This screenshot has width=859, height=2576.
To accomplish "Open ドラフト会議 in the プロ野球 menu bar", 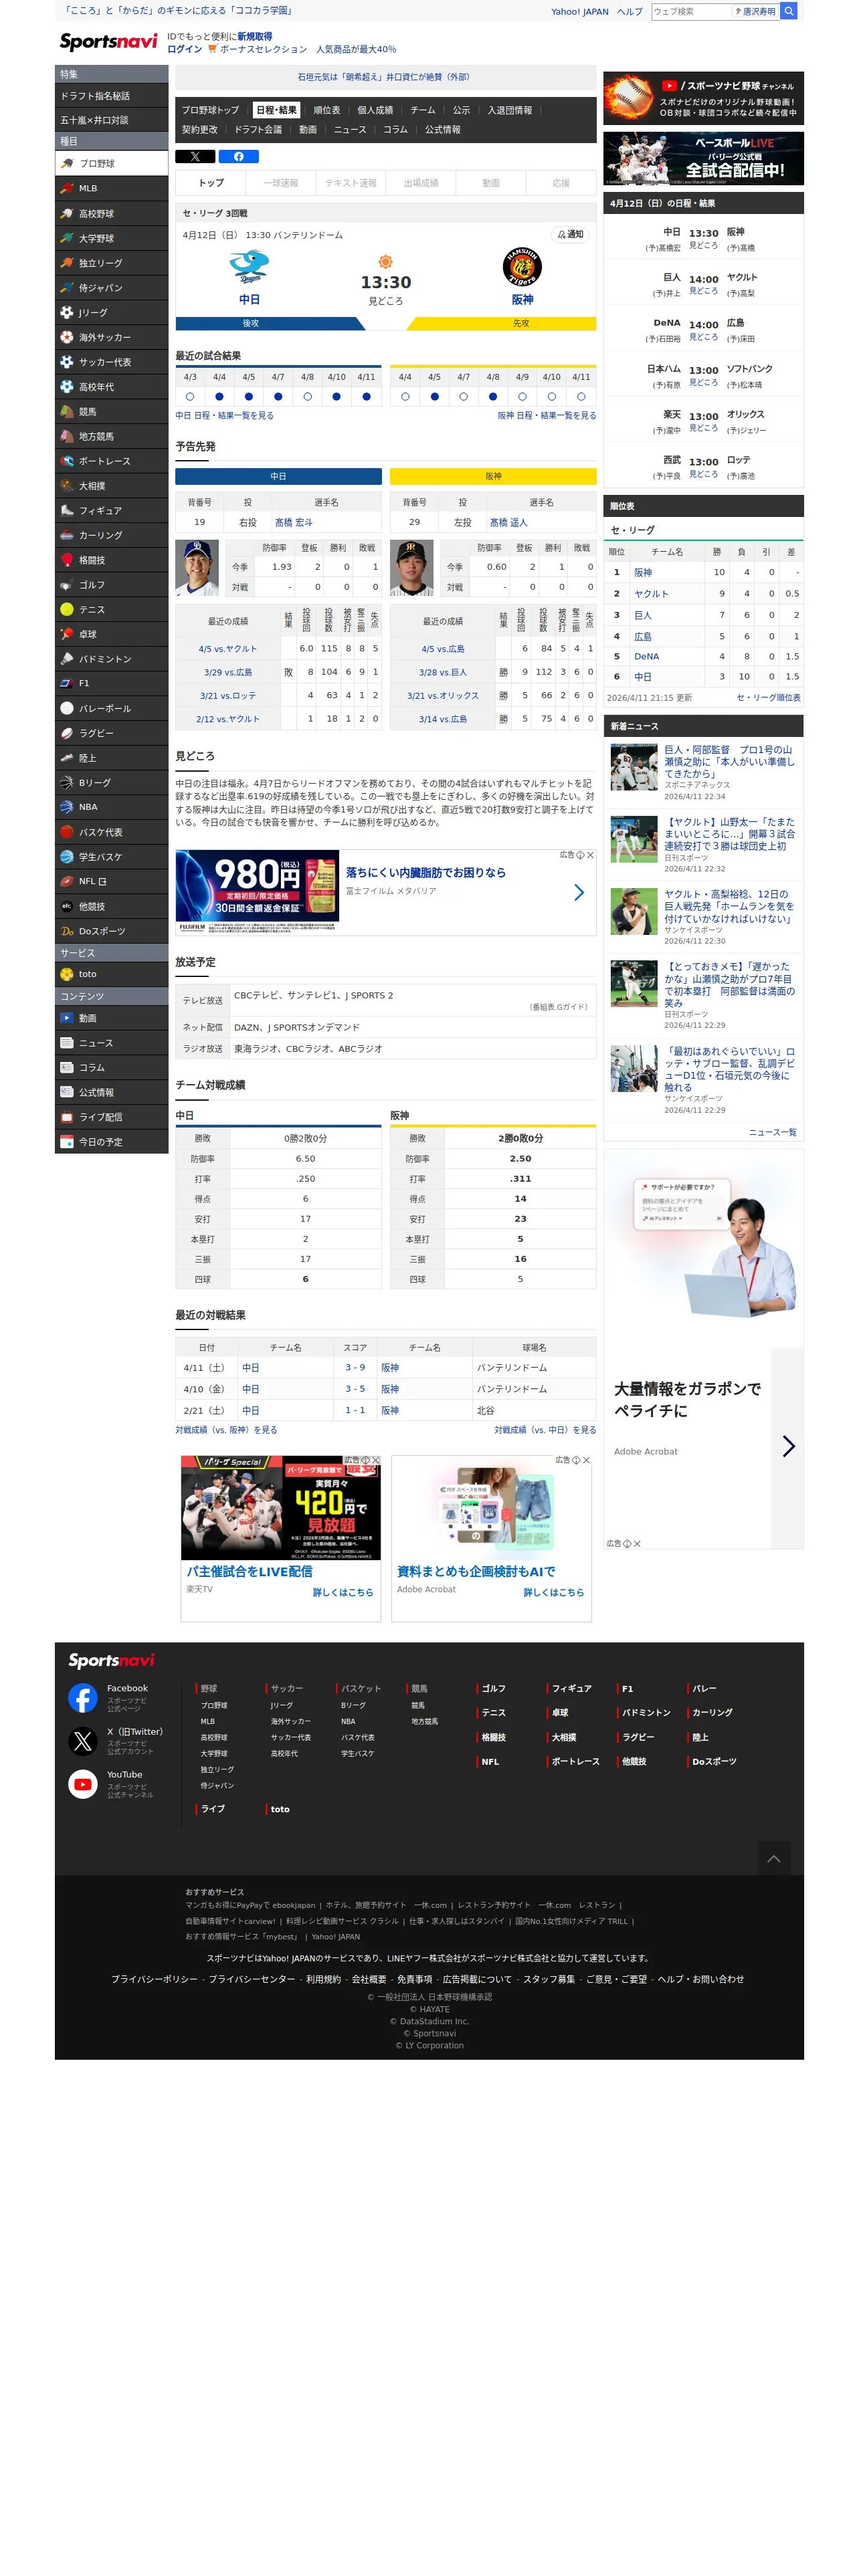I will pyautogui.click(x=258, y=130).
